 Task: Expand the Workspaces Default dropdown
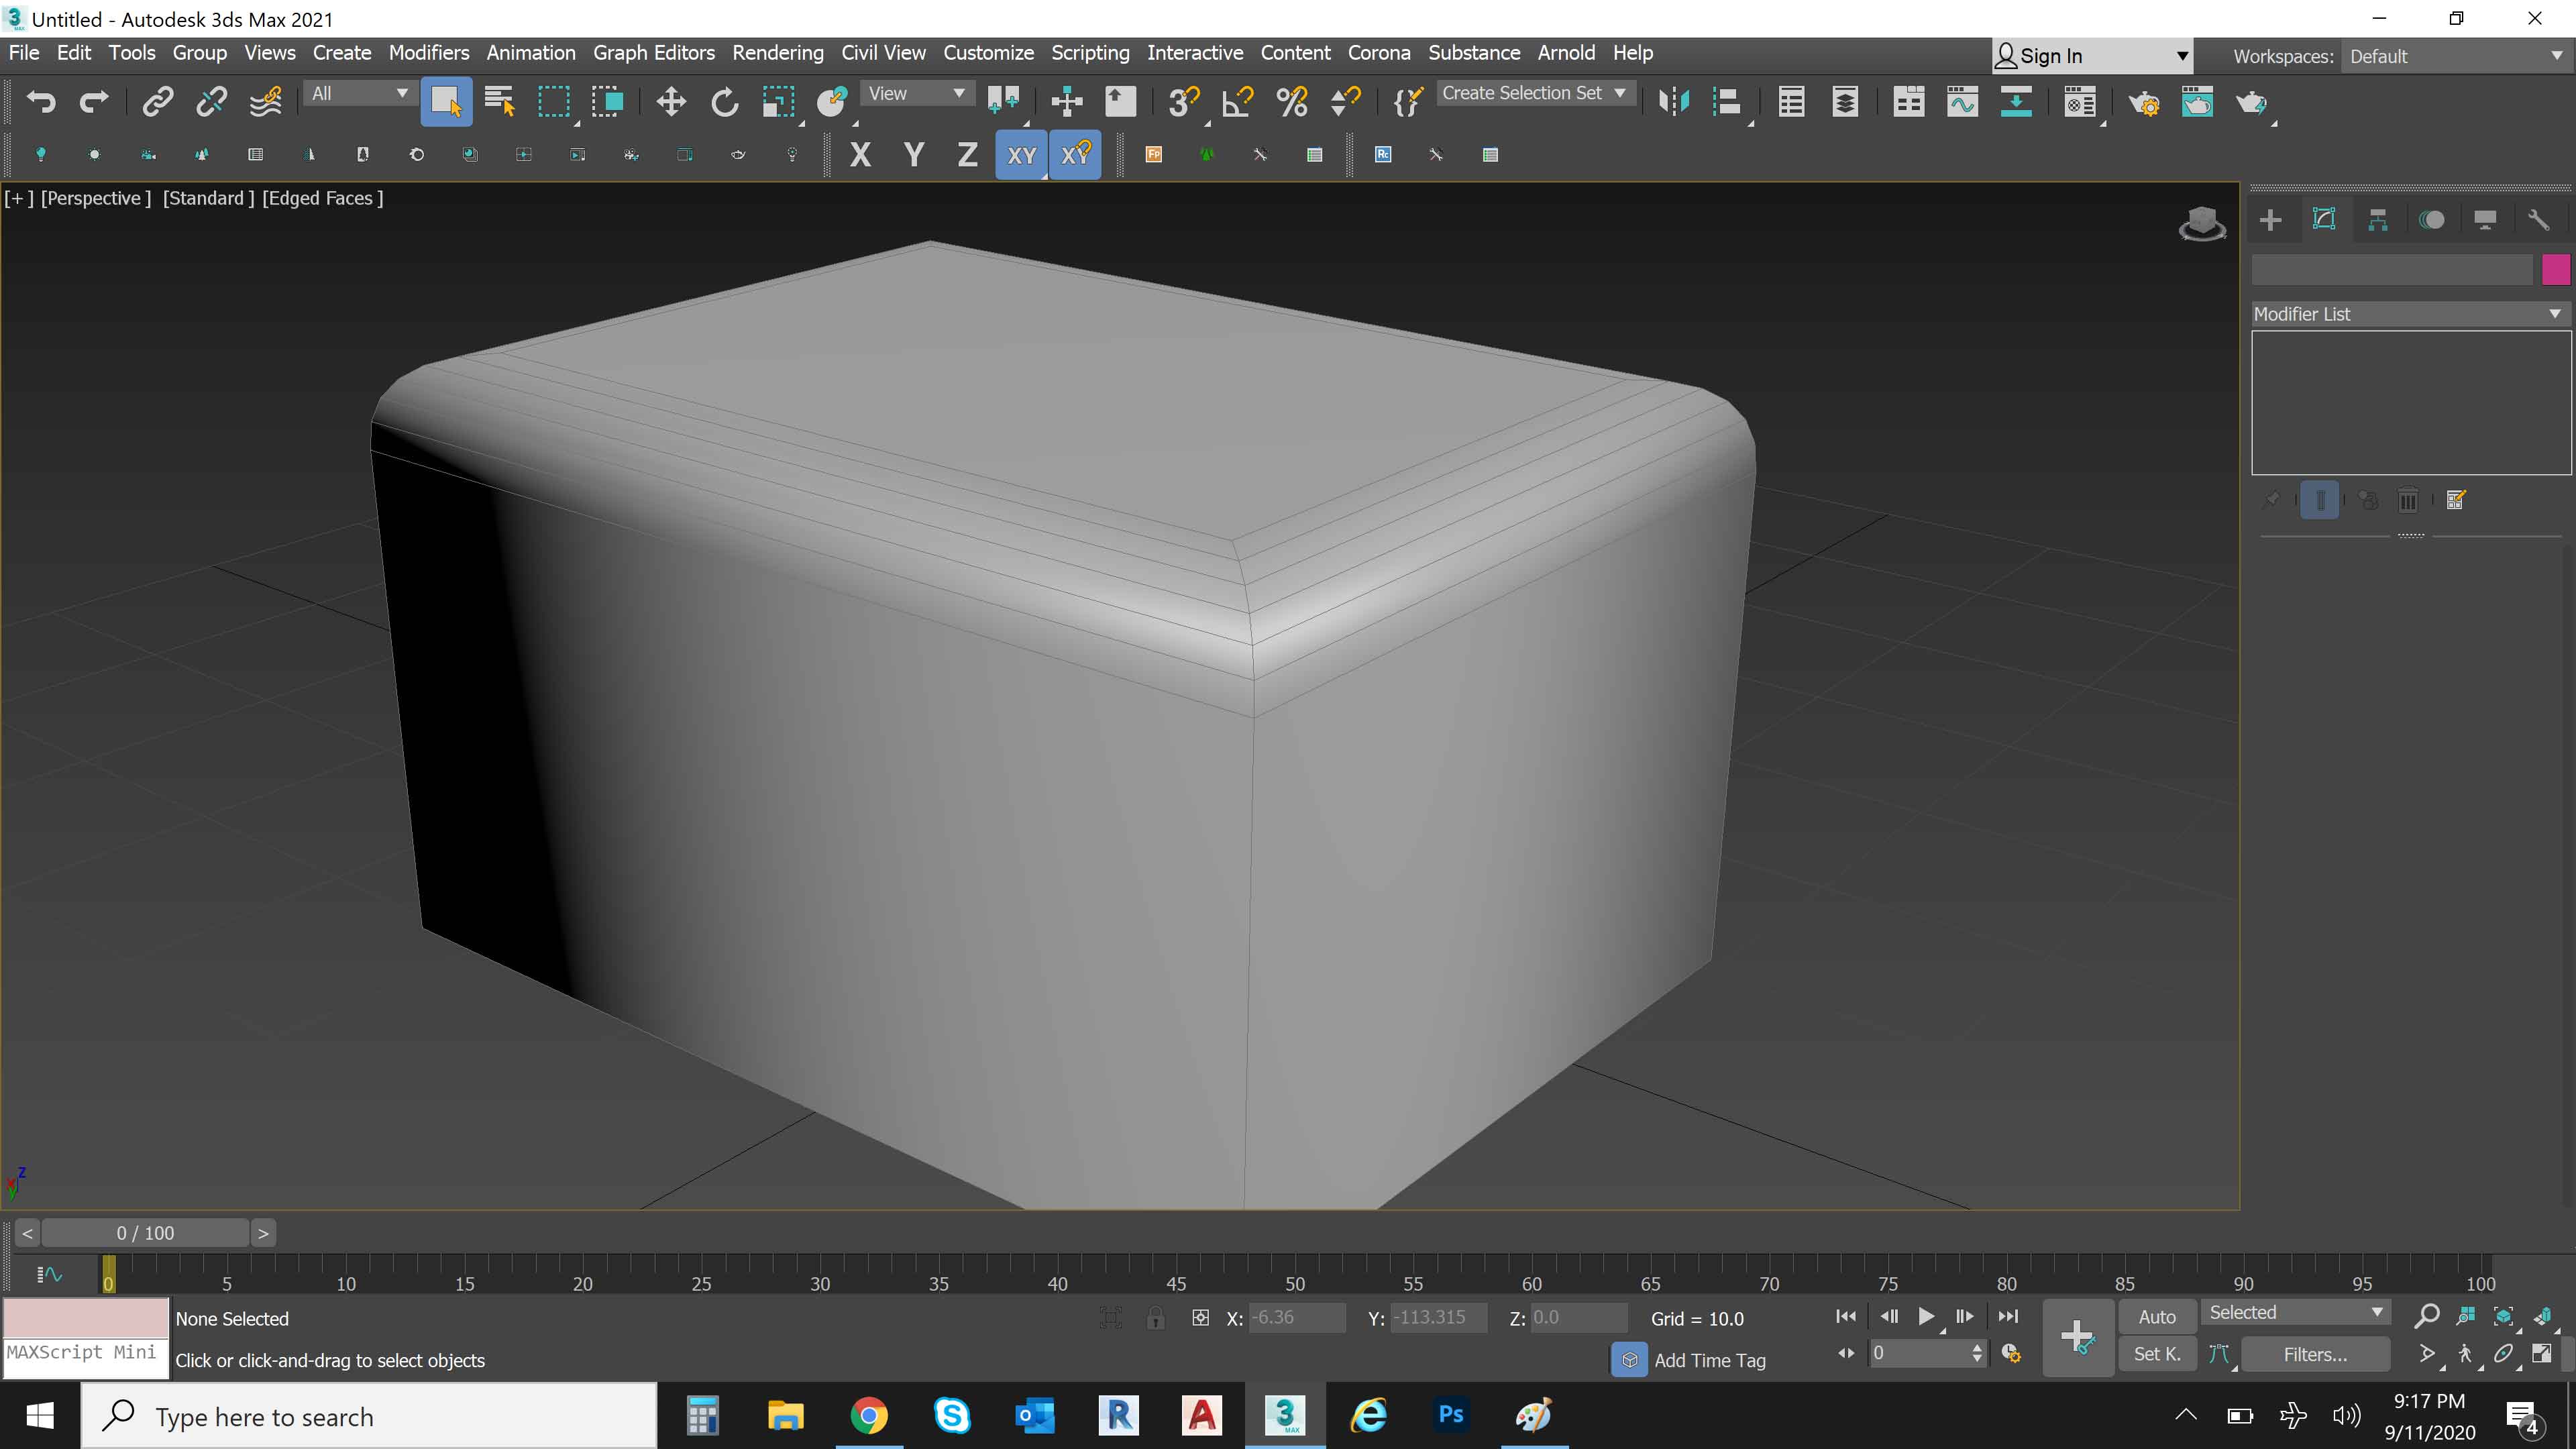pyautogui.click(x=2455, y=56)
